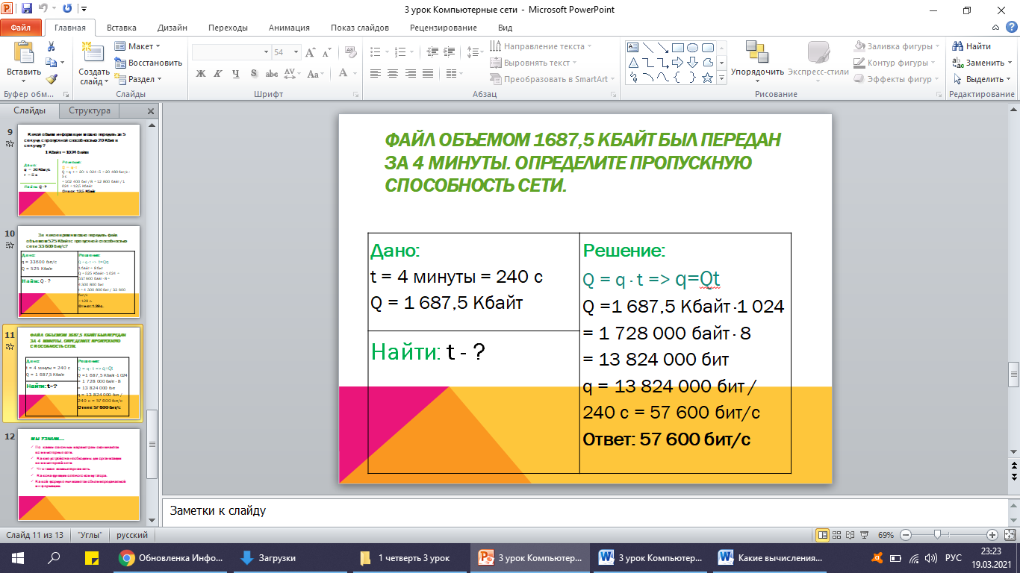Click the Paste clipboard icon

(x=24, y=53)
